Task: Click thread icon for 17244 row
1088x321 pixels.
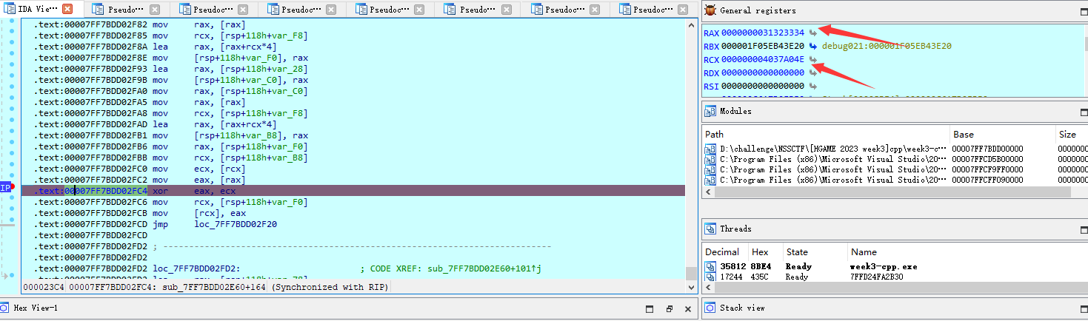Action: [x=710, y=277]
